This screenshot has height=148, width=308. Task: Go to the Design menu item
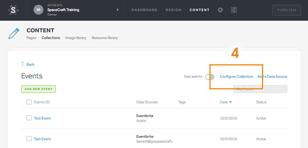click(173, 10)
